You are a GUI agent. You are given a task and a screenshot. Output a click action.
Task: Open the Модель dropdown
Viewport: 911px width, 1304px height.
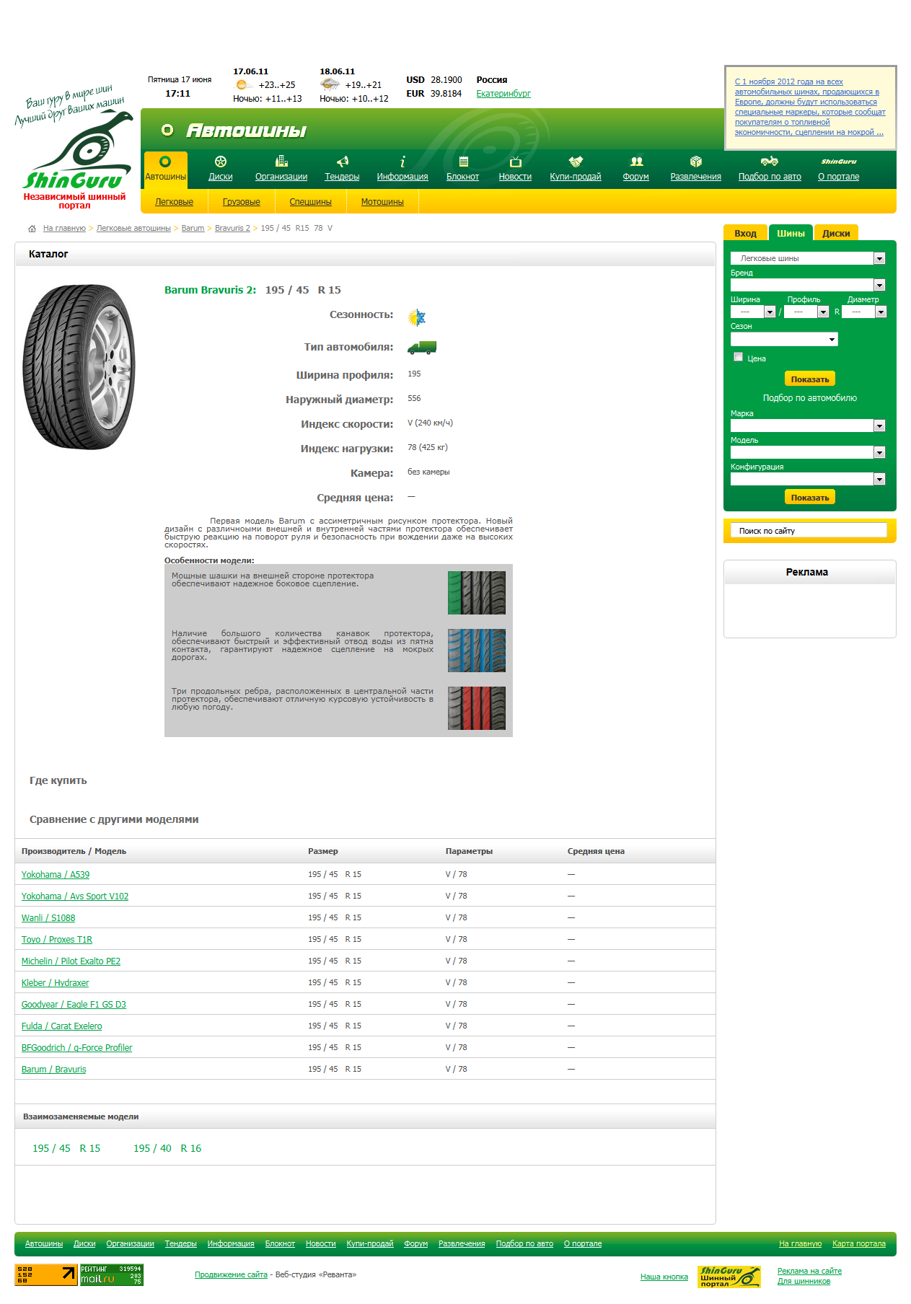pyautogui.click(x=808, y=452)
